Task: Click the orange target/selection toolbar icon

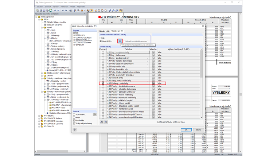Action: pyautogui.click(x=82, y=11)
